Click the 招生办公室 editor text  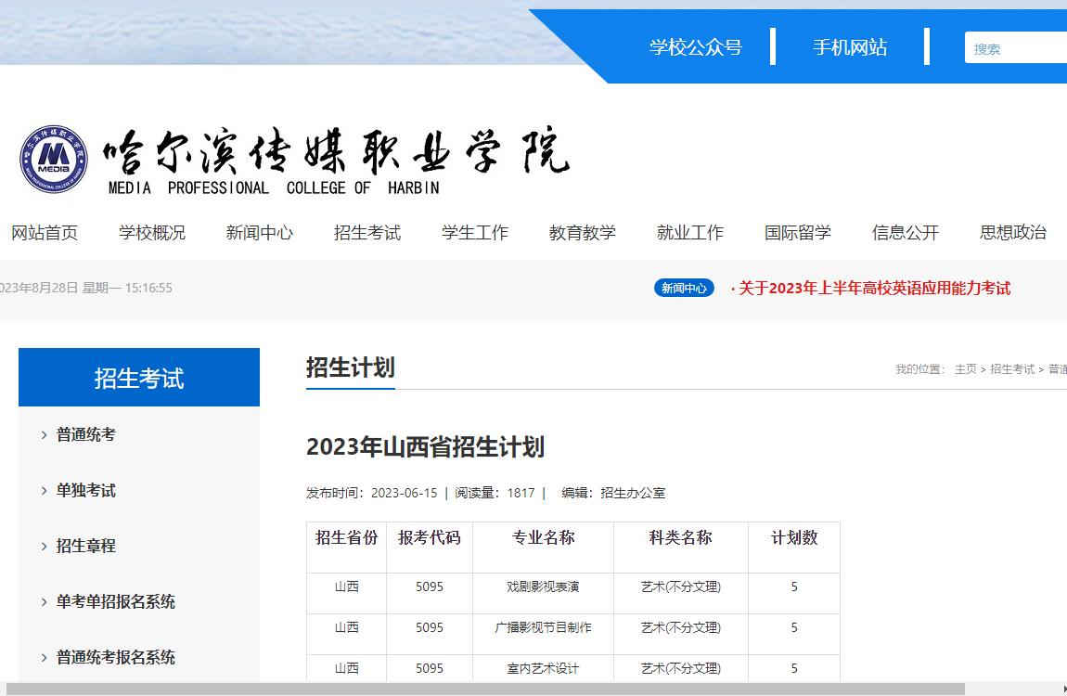pyautogui.click(x=633, y=493)
